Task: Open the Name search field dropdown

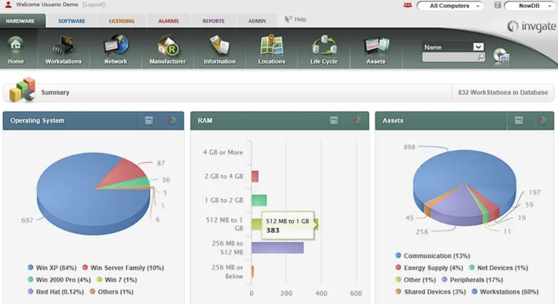Action: pyautogui.click(x=478, y=46)
